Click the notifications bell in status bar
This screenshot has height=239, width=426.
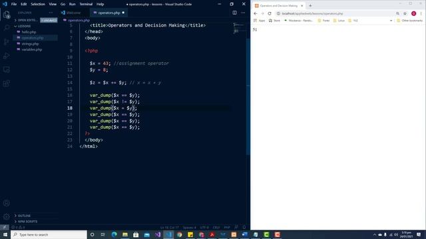[x=244, y=227]
